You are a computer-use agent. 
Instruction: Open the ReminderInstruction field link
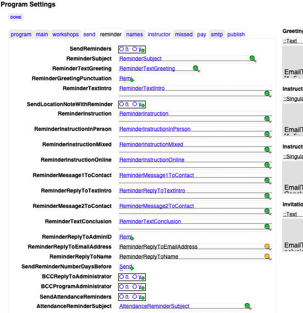click(x=144, y=113)
